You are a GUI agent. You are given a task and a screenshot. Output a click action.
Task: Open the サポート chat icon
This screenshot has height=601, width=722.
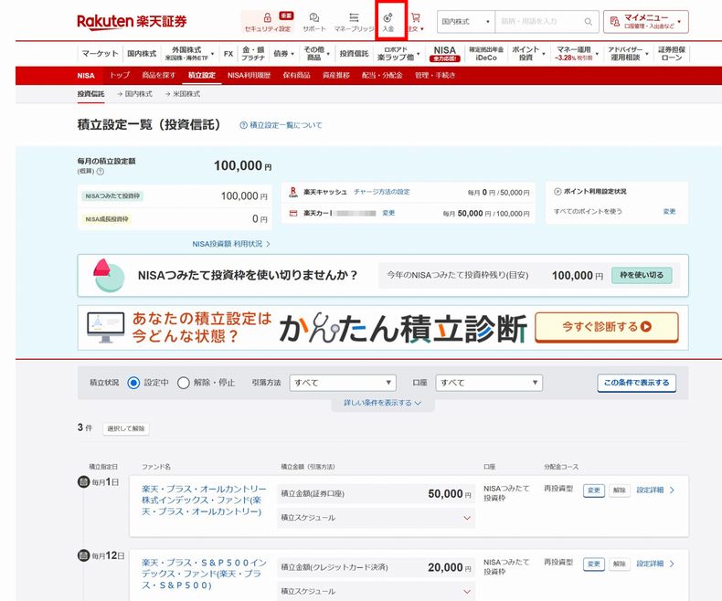(x=314, y=17)
